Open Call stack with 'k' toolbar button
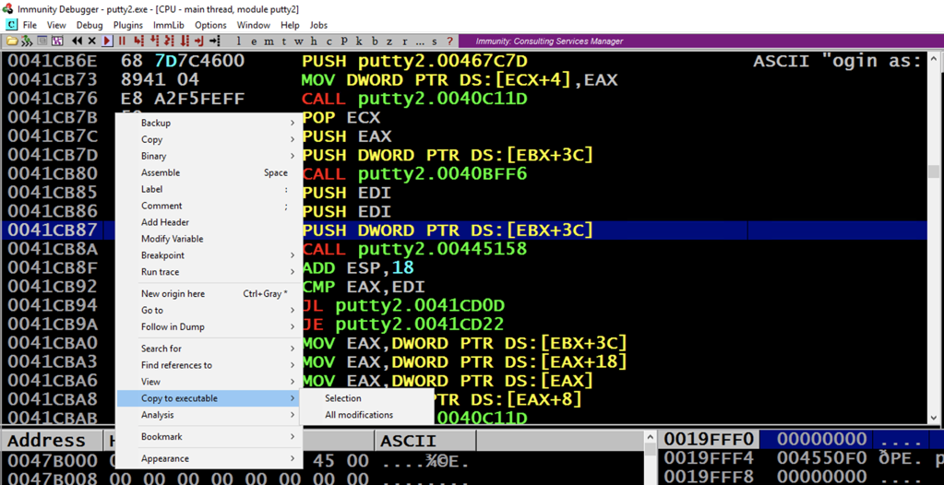 tap(359, 41)
